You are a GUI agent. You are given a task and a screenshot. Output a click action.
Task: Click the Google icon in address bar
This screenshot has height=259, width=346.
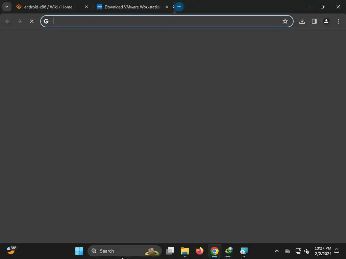click(46, 21)
